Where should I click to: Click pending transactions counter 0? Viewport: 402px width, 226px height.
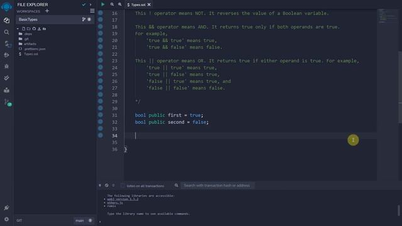click(113, 185)
